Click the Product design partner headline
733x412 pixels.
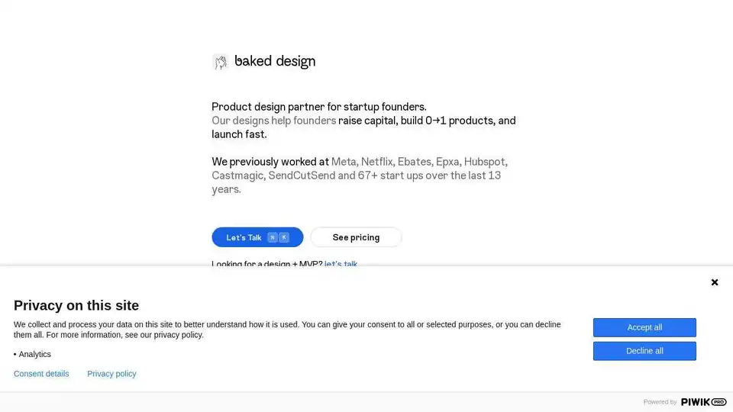pyautogui.click(x=319, y=107)
